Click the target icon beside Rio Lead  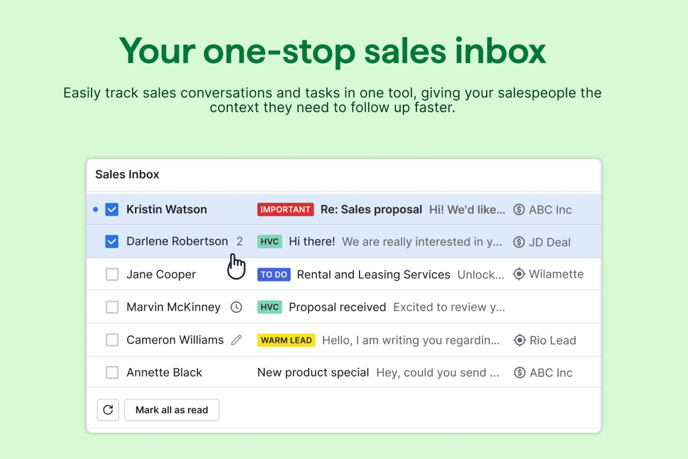tap(519, 340)
